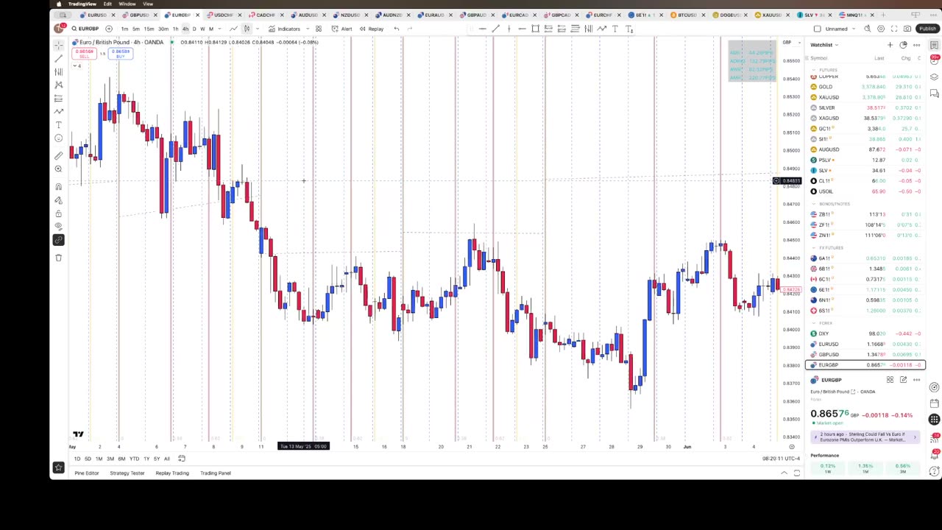Screen dimensions: 942x530
Task: Open the Pine Editor tab
Action: coord(87,473)
